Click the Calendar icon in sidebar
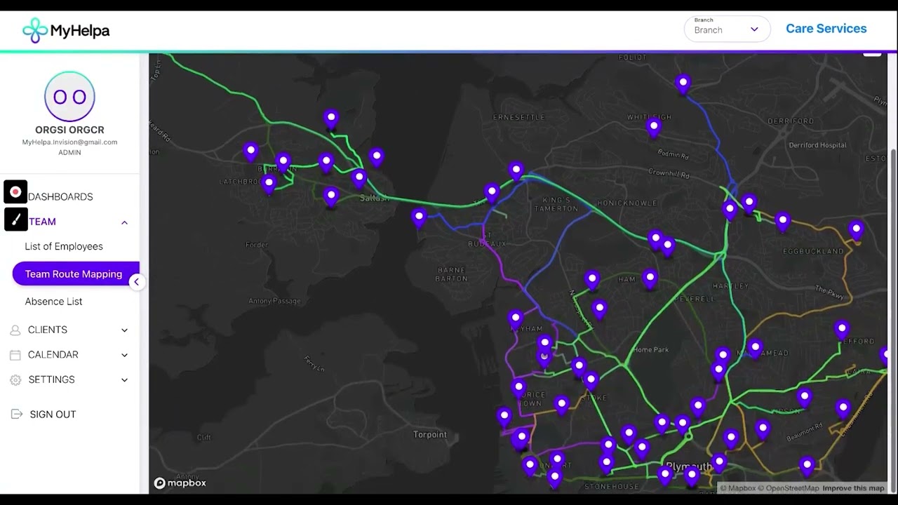Screen dimensions: 898x505 15,355
